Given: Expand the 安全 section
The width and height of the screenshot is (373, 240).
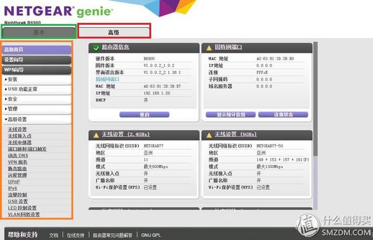Looking at the screenshot, I should pos(37,99).
